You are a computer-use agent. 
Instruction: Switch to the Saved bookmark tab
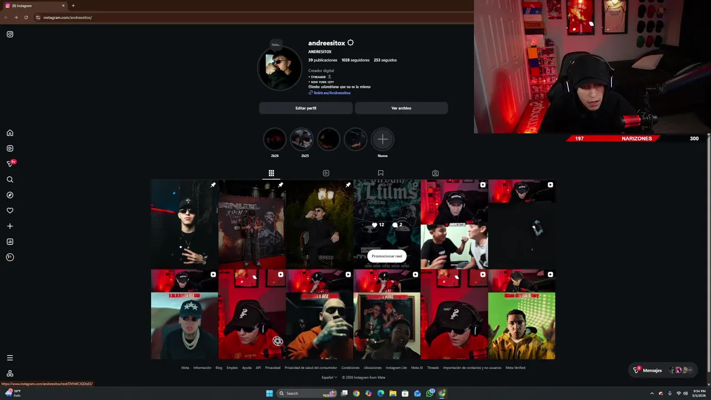click(x=380, y=173)
